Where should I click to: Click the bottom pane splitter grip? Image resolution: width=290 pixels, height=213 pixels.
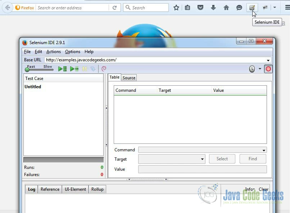[148, 179]
